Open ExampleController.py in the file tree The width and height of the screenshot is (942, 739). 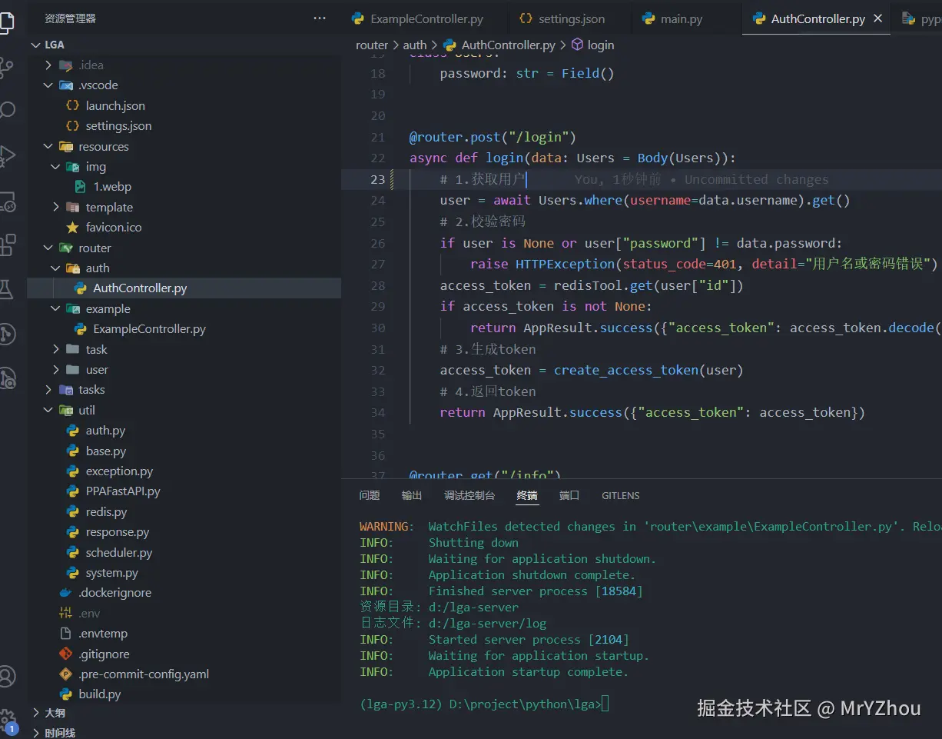pyautogui.click(x=149, y=328)
